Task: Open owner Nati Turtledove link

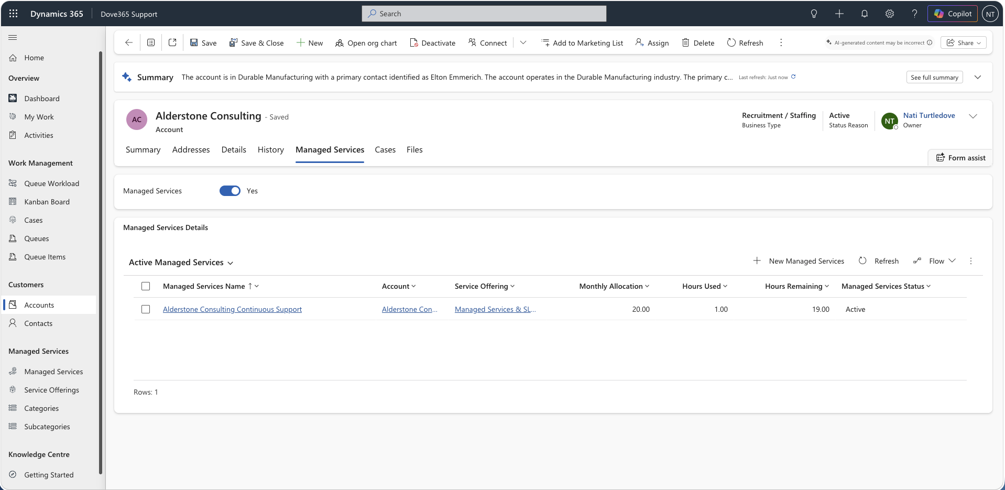Action: (x=929, y=115)
